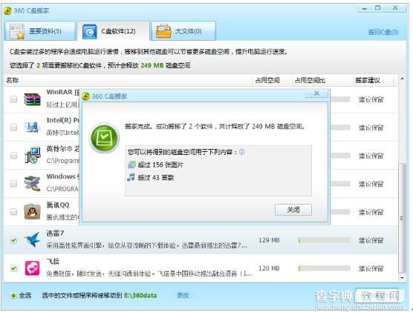Click the 360 logo in dialog title bar
The width and height of the screenshot is (413, 312).
tap(86, 96)
